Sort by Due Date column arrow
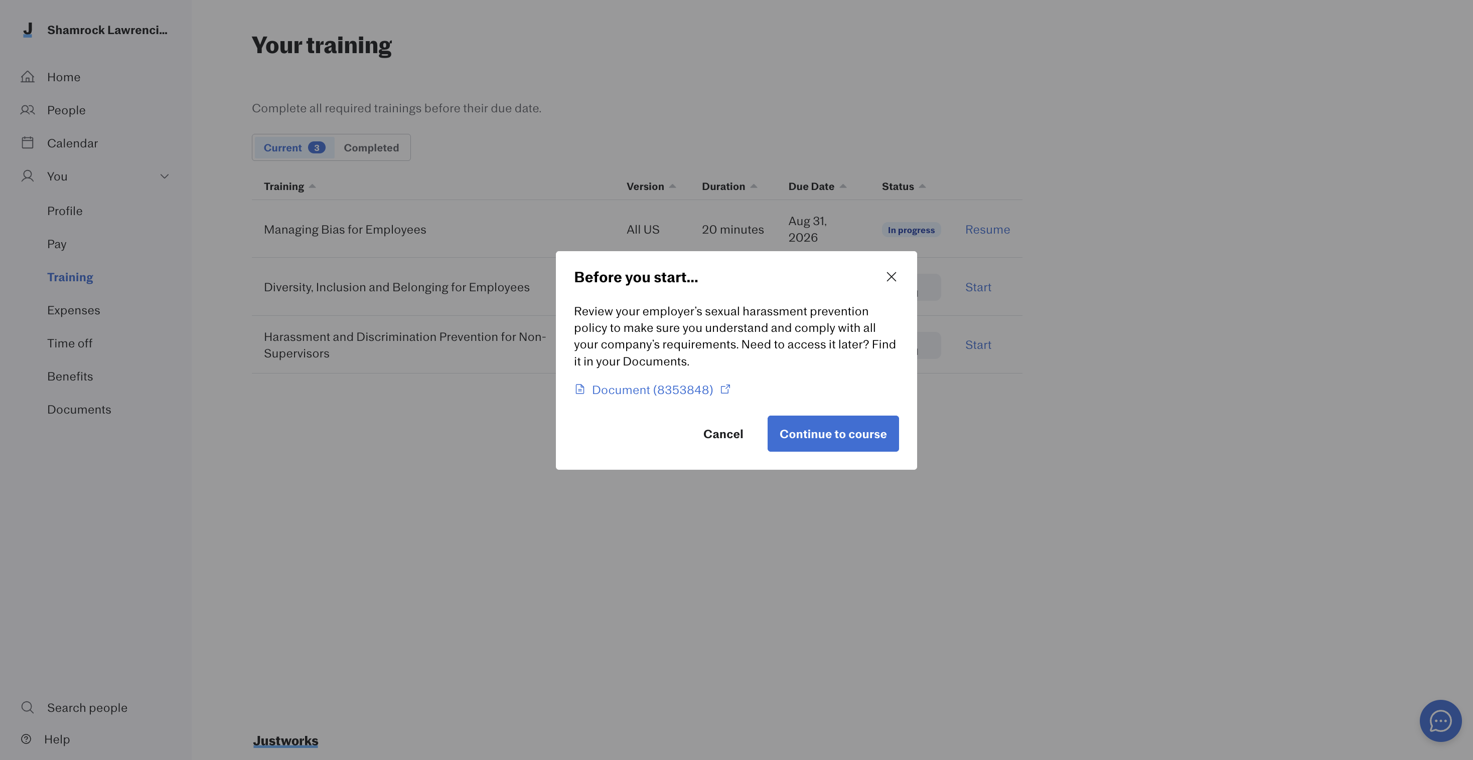1473x760 pixels. [x=843, y=185]
